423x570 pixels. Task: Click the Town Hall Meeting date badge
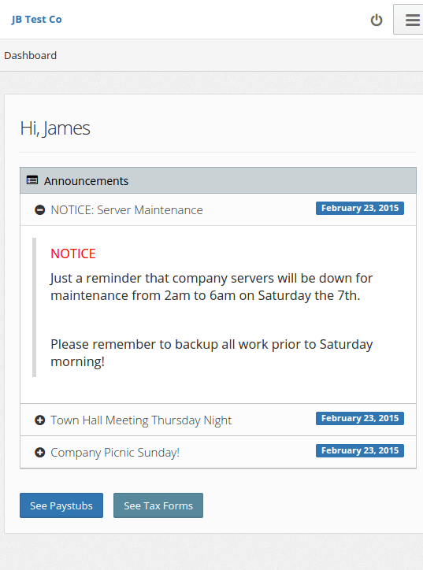pos(360,418)
